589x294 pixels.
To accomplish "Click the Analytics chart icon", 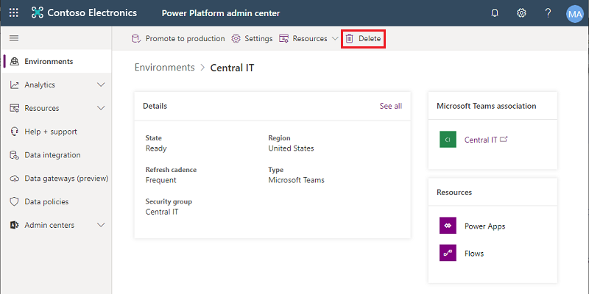I will point(14,85).
